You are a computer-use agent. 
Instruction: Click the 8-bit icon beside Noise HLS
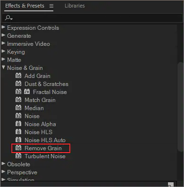(18, 132)
